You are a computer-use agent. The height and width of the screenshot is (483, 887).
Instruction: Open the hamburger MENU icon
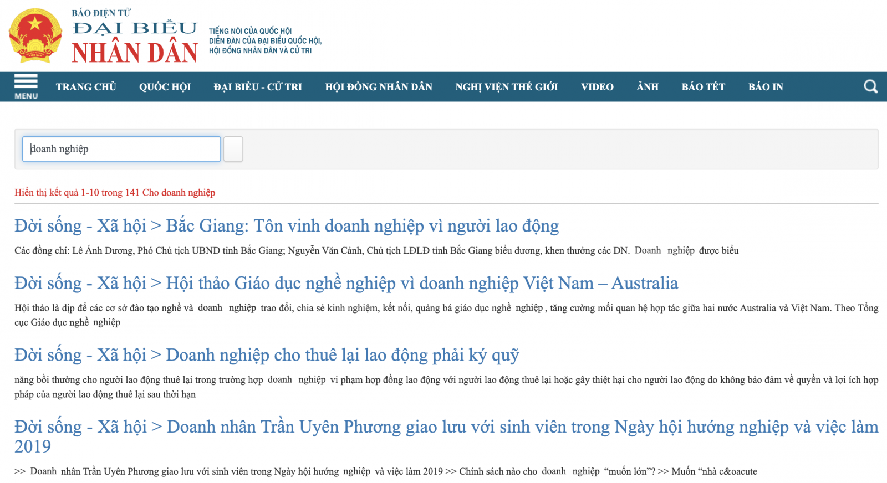point(26,86)
